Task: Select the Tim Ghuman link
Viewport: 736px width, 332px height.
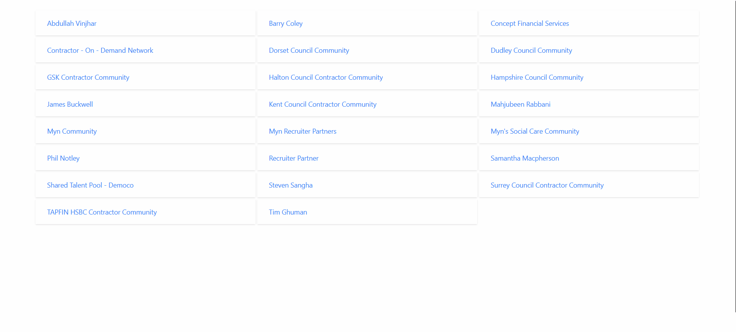Action: (288, 212)
